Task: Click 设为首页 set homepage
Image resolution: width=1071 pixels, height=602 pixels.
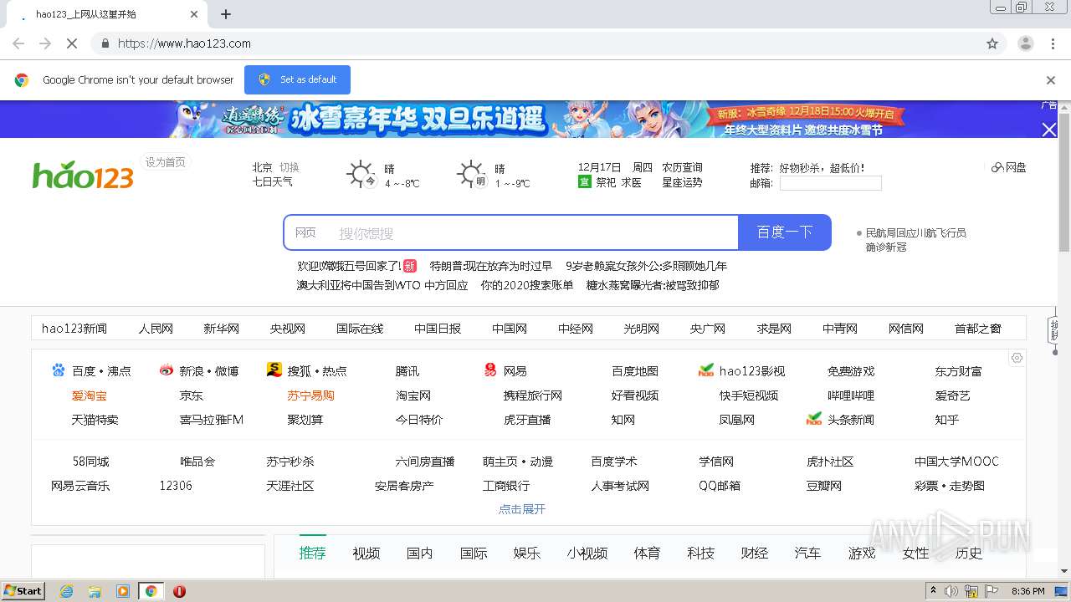Action: click(x=166, y=162)
